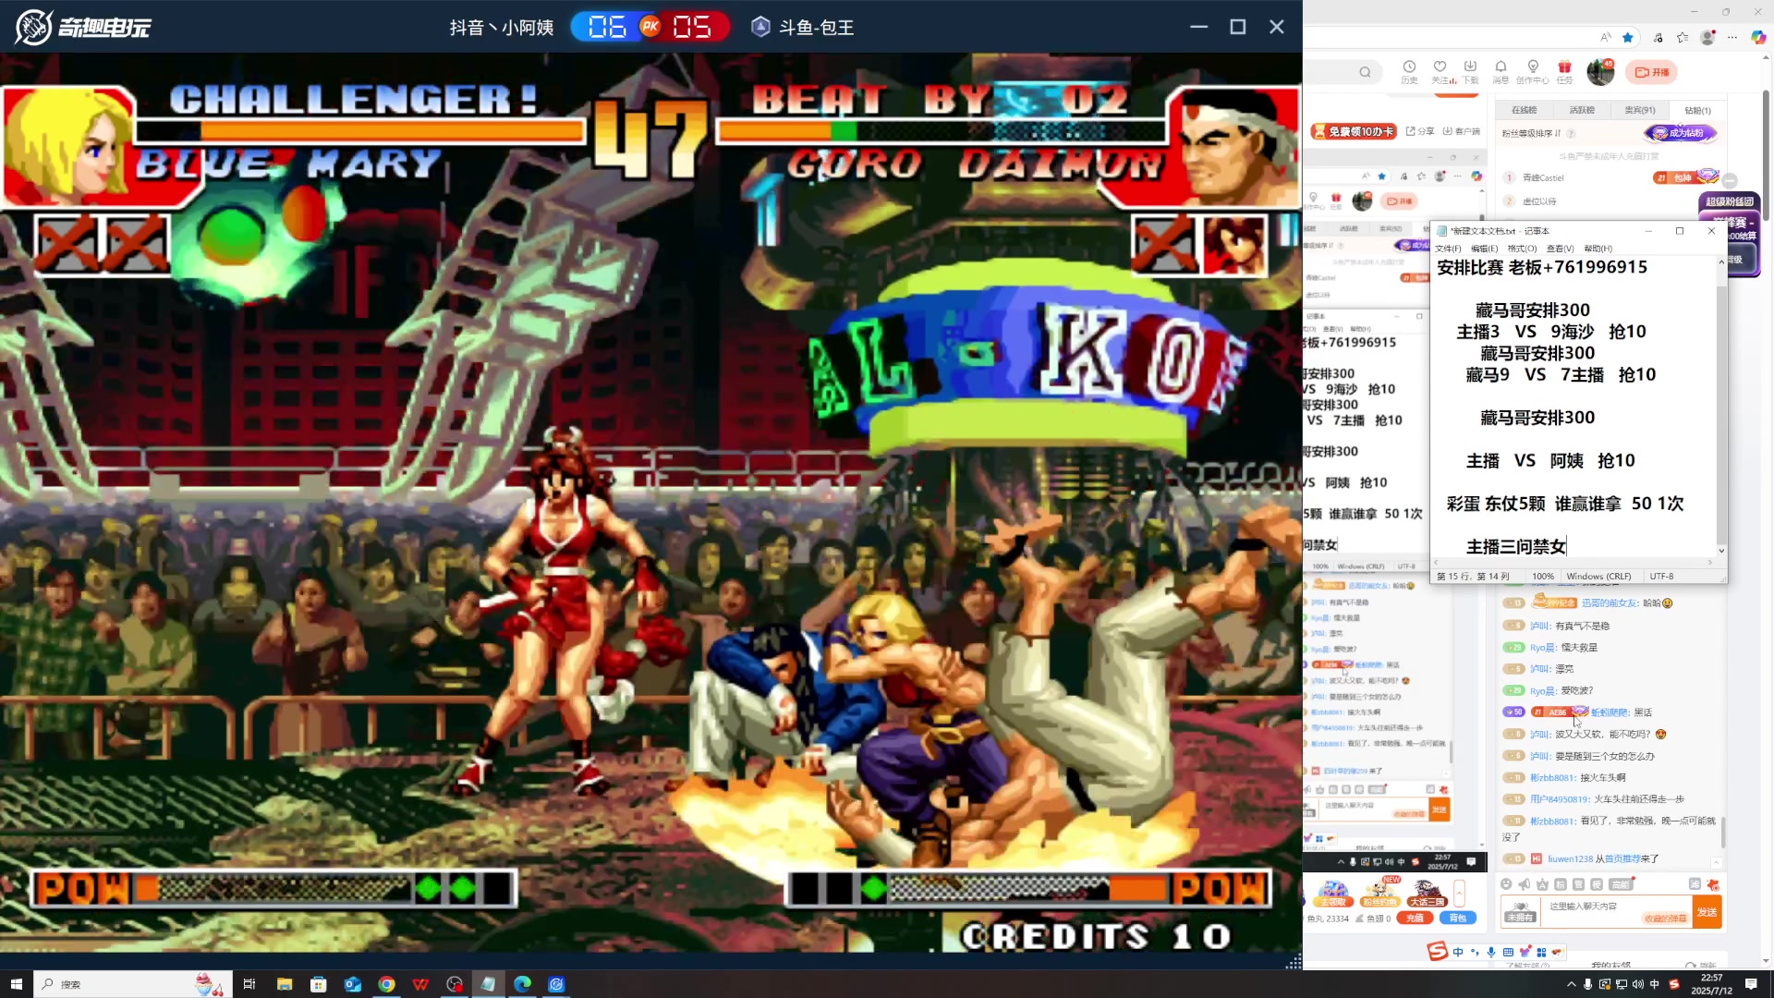Viewport: 1774px width, 998px height.
Task: Open Chrome from the taskbar
Action: pos(386,984)
